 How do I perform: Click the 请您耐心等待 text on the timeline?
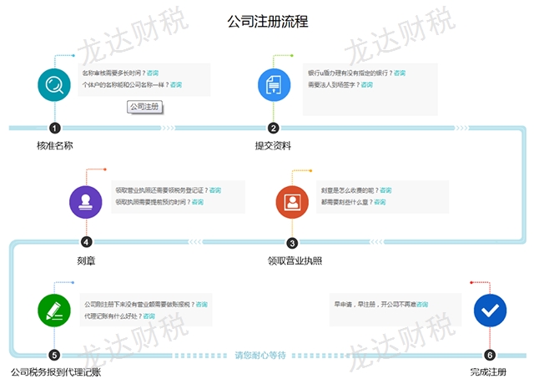click(260, 356)
